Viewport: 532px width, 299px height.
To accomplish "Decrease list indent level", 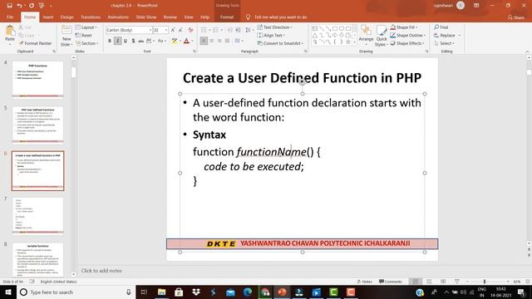I will 229,30.
